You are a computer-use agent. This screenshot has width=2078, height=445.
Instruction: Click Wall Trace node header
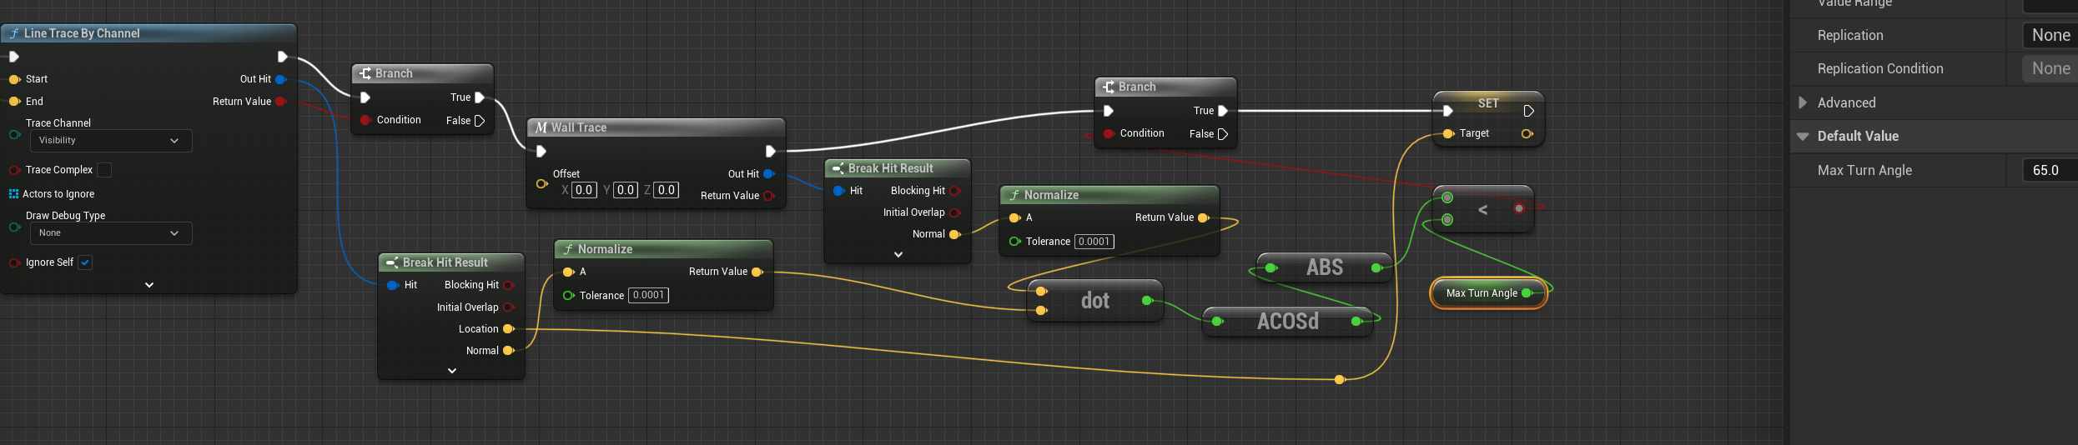[x=657, y=127]
